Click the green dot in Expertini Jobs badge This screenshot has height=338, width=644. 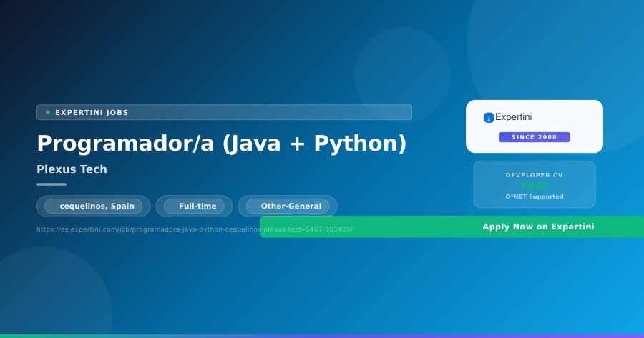tap(48, 112)
